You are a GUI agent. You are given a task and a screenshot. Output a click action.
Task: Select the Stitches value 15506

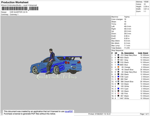pyautogui.click(x=146, y=2)
